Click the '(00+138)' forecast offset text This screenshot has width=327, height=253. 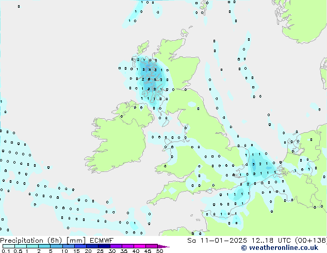pos(311,240)
